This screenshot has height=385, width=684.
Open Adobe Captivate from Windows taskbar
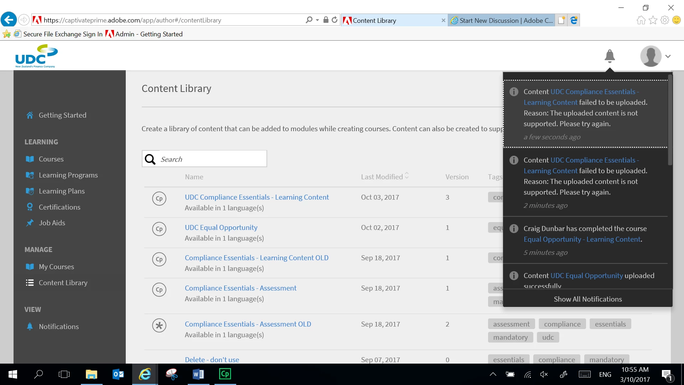[x=225, y=374]
